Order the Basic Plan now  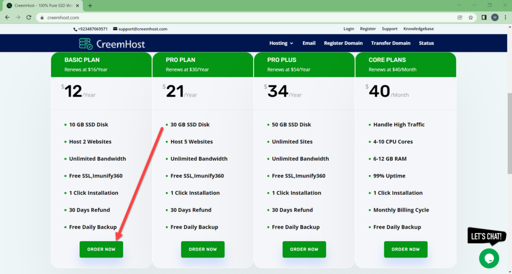click(101, 249)
